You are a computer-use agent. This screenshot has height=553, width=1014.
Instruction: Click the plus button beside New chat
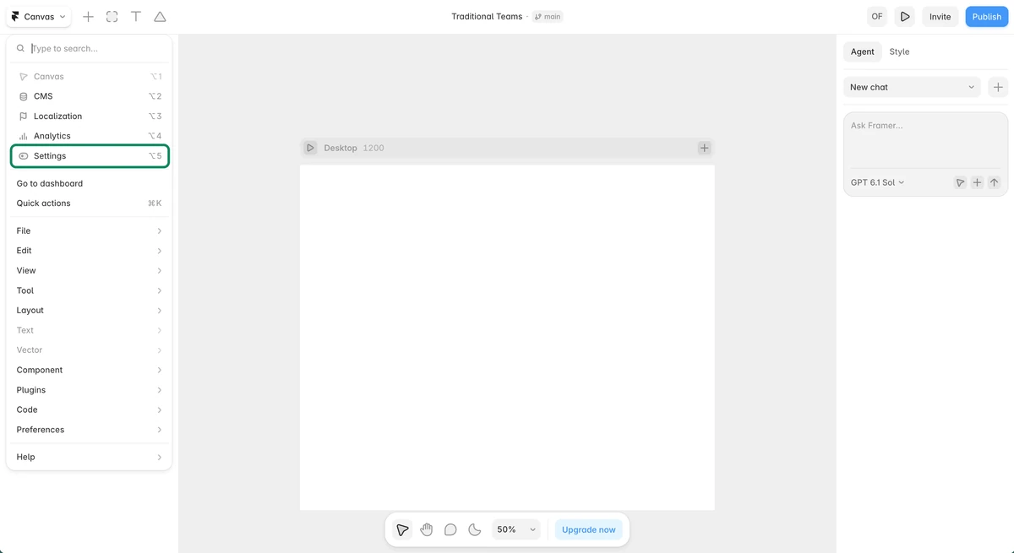click(998, 87)
